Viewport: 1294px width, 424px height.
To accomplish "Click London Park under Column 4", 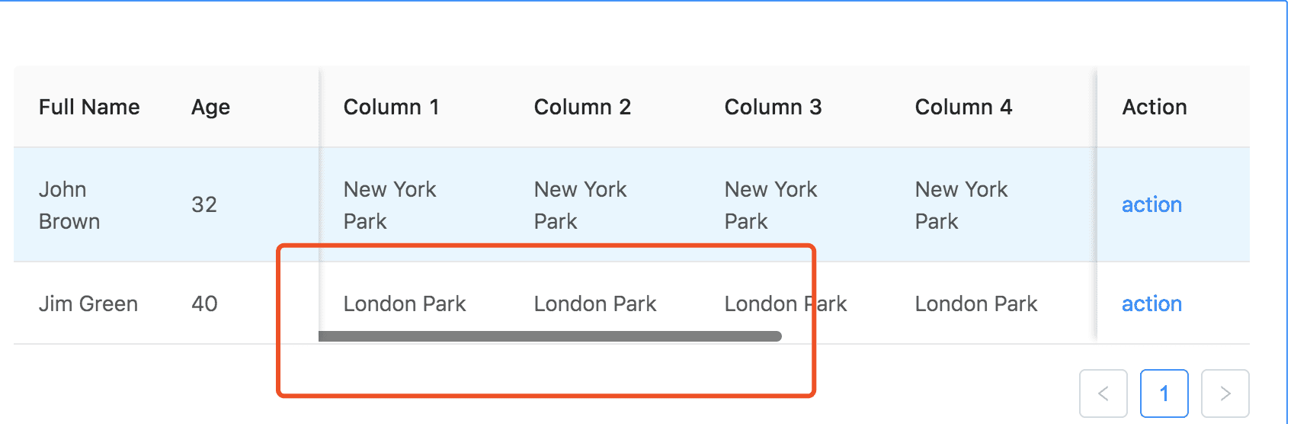I will click(x=976, y=304).
